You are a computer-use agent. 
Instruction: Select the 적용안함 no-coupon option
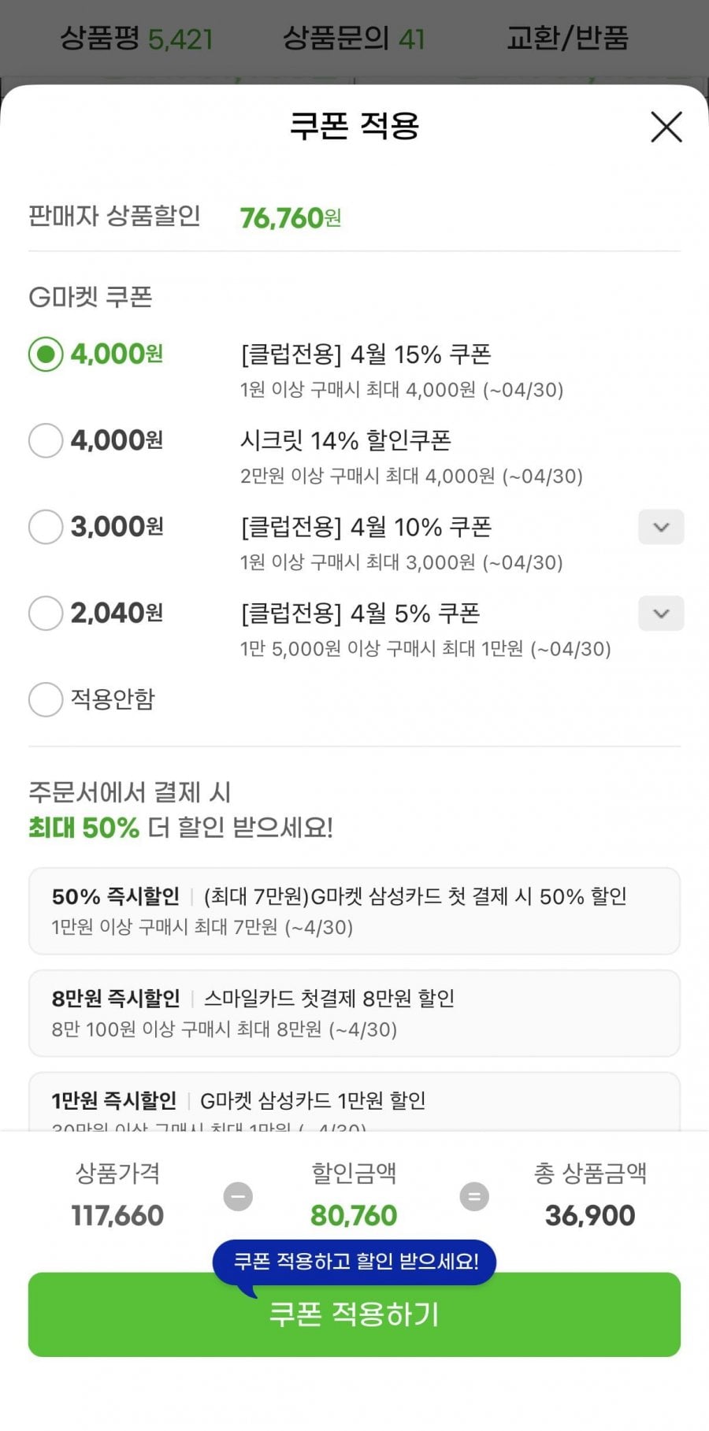click(x=46, y=699)
